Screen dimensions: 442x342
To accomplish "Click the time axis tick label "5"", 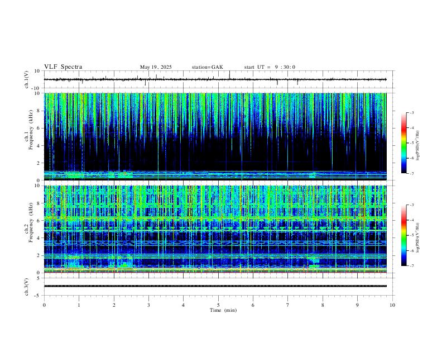I will (x=218, y=305).
